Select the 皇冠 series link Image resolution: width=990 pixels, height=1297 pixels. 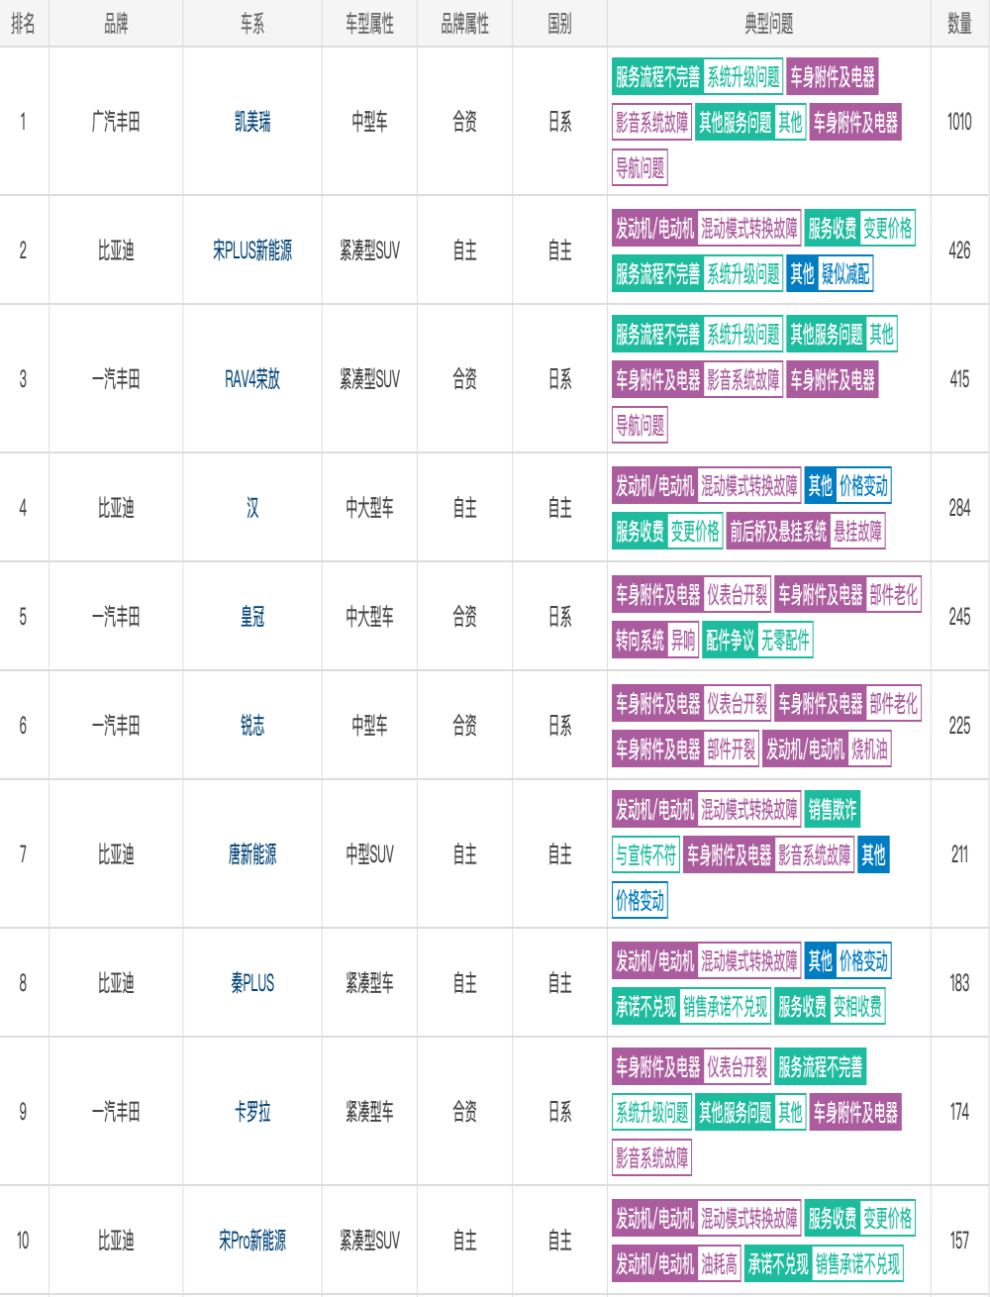click(x=252, y=617)
